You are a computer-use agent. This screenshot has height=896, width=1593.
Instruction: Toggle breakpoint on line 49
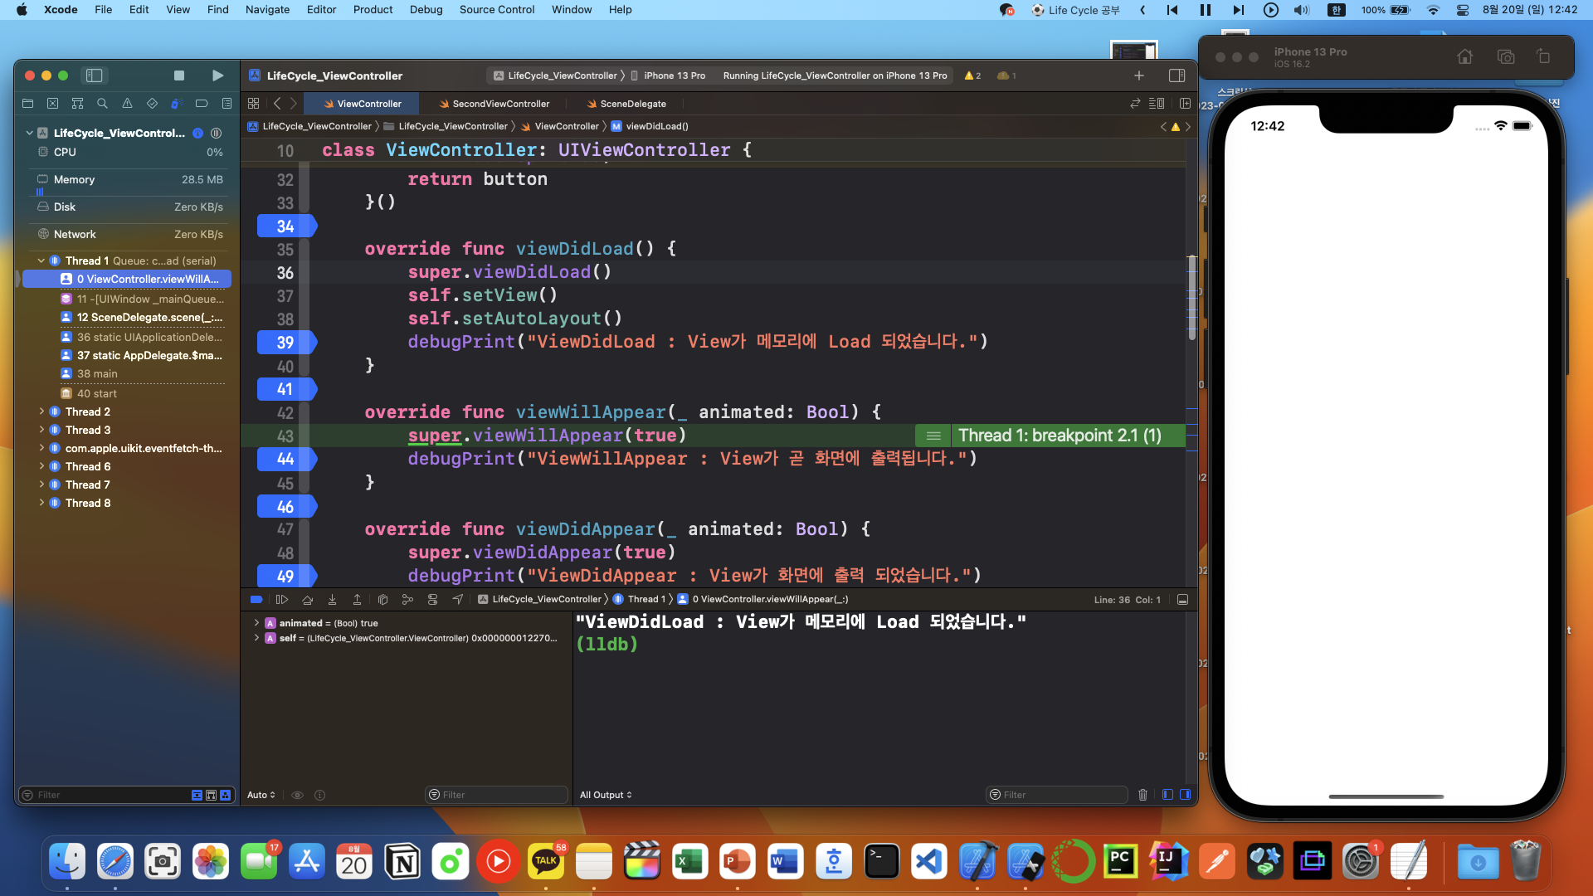click(x=286, y=577)
